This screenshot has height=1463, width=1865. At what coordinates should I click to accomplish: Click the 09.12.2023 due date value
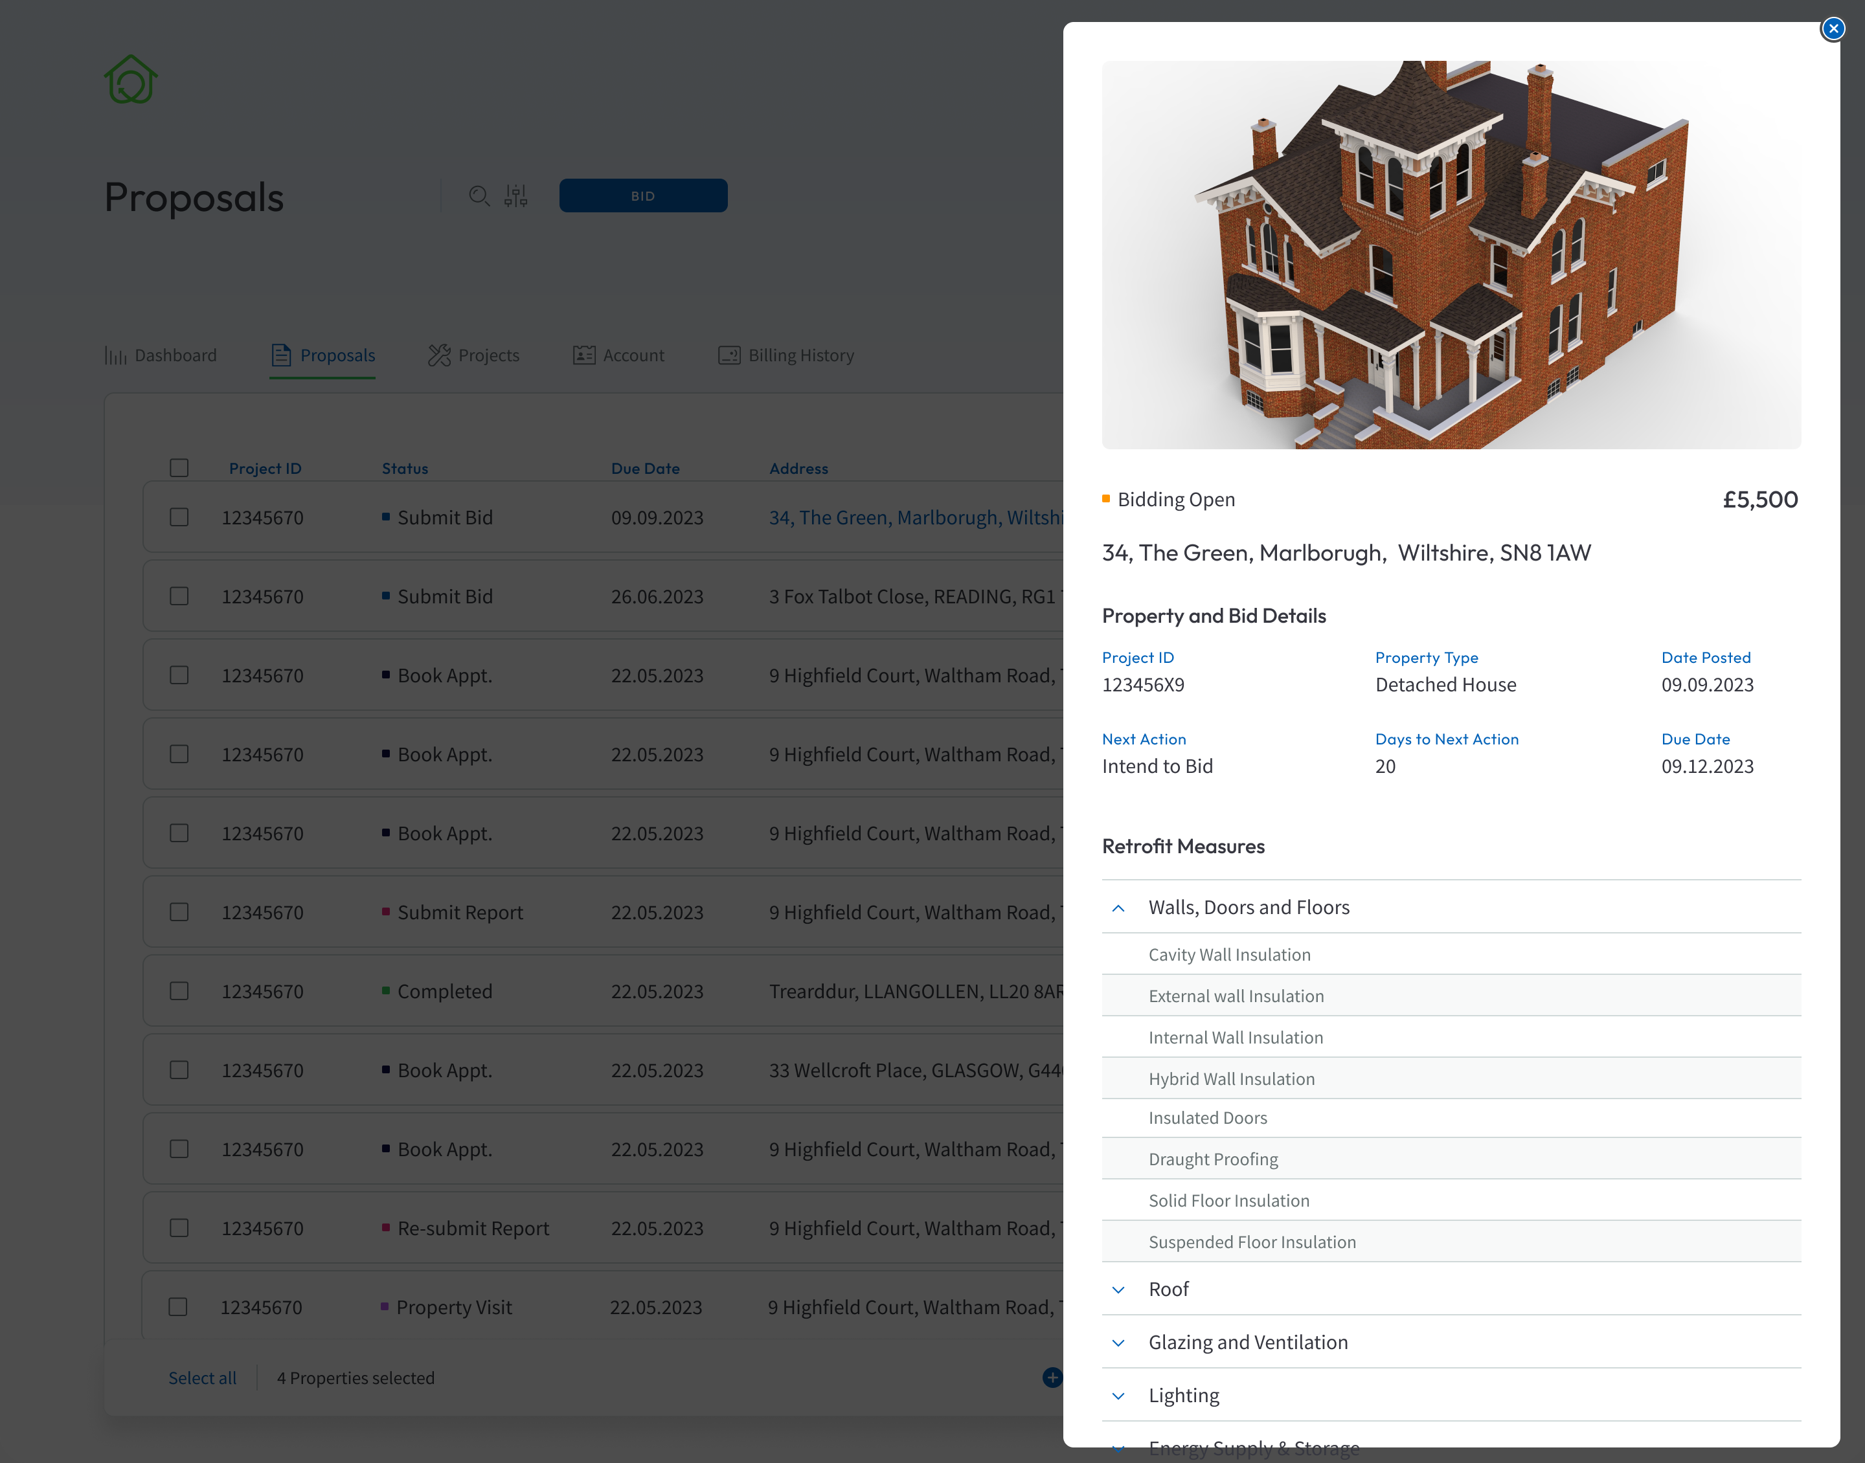click(1708, 766)
